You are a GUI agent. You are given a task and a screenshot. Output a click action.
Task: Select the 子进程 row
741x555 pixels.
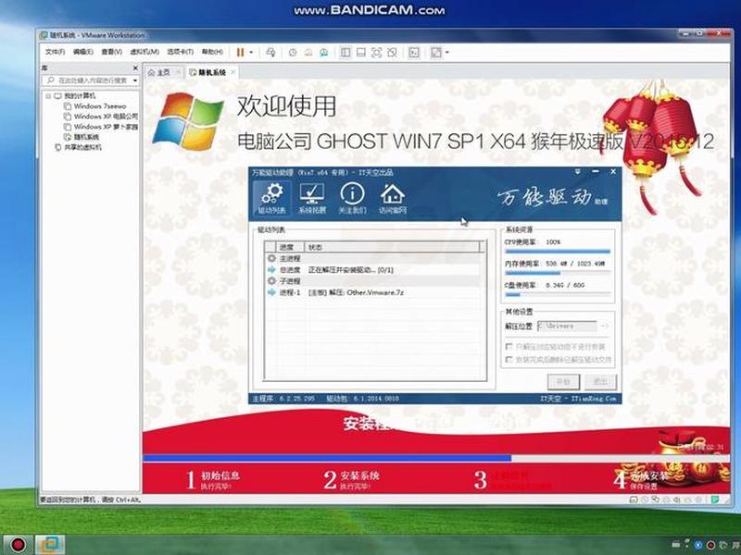coord(375,281)
